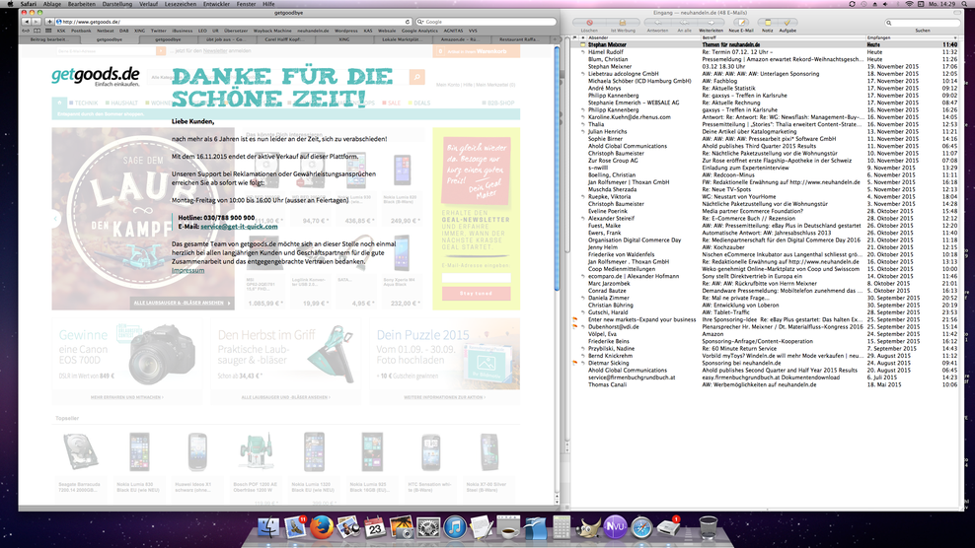
Task: Sort mail list by Absender column
Action: (643, 37)
